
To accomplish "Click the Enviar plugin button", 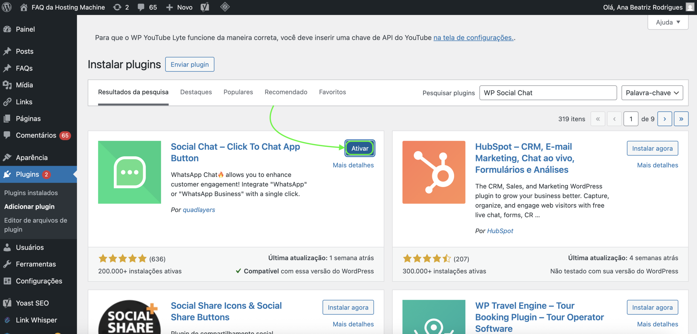I will pyautogui.click(x=190, y=64).
